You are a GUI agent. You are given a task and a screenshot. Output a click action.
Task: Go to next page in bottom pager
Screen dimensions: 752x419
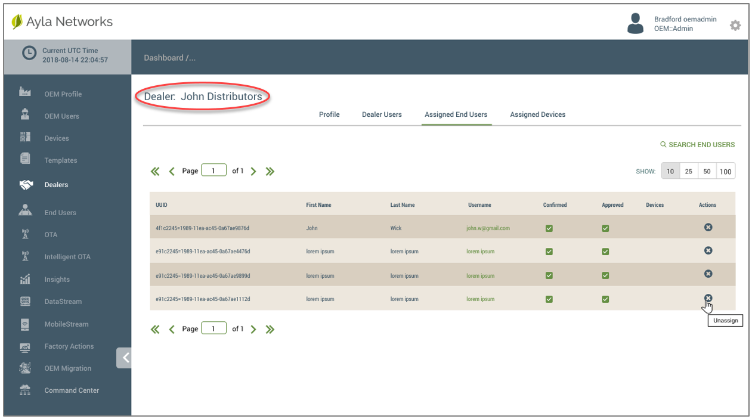pyautogui.click(x=253, y=329)
